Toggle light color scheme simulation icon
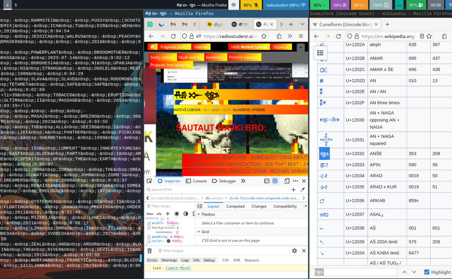Image resolution: width=452 pixels, height=279 pixels. pos(177,214)
